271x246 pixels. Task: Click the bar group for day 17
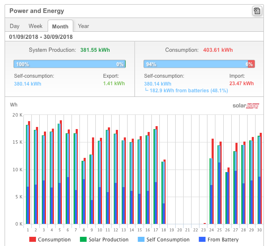click(156, 175)
